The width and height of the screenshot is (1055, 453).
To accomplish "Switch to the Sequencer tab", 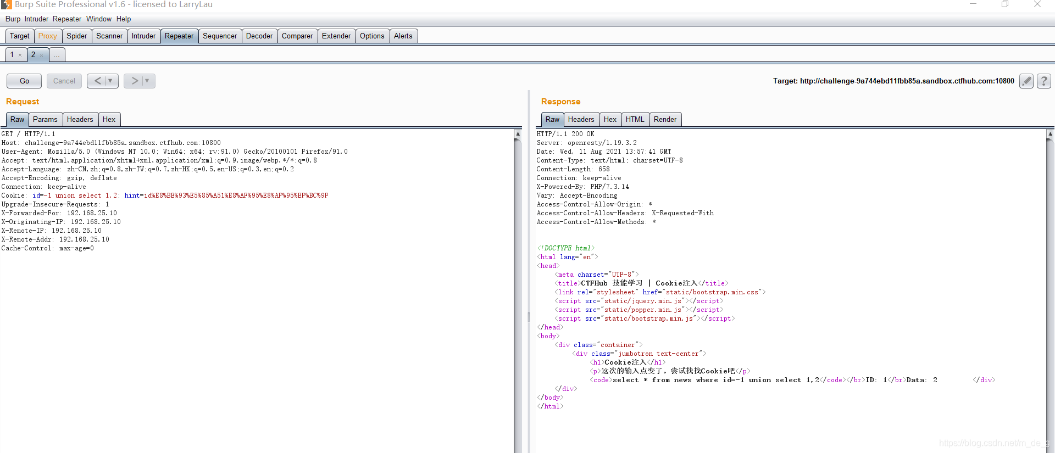I will click(x=220, y=36).
